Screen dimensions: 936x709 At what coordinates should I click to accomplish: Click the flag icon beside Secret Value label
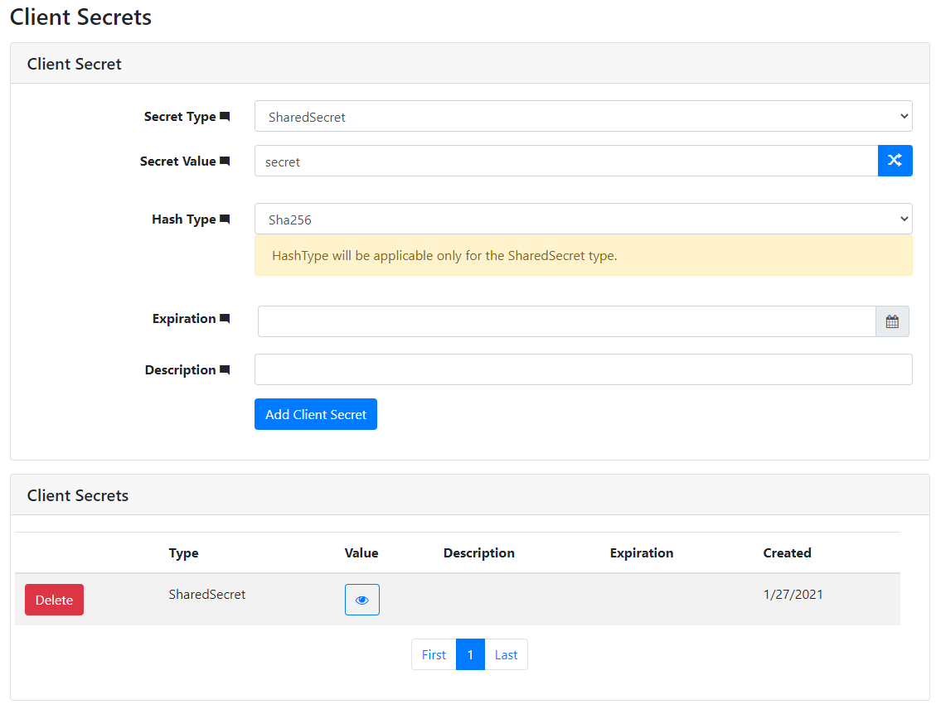(224, 160)
